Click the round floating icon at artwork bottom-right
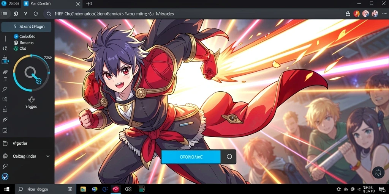The image size is (389, 194). click(x=378, y=172)
